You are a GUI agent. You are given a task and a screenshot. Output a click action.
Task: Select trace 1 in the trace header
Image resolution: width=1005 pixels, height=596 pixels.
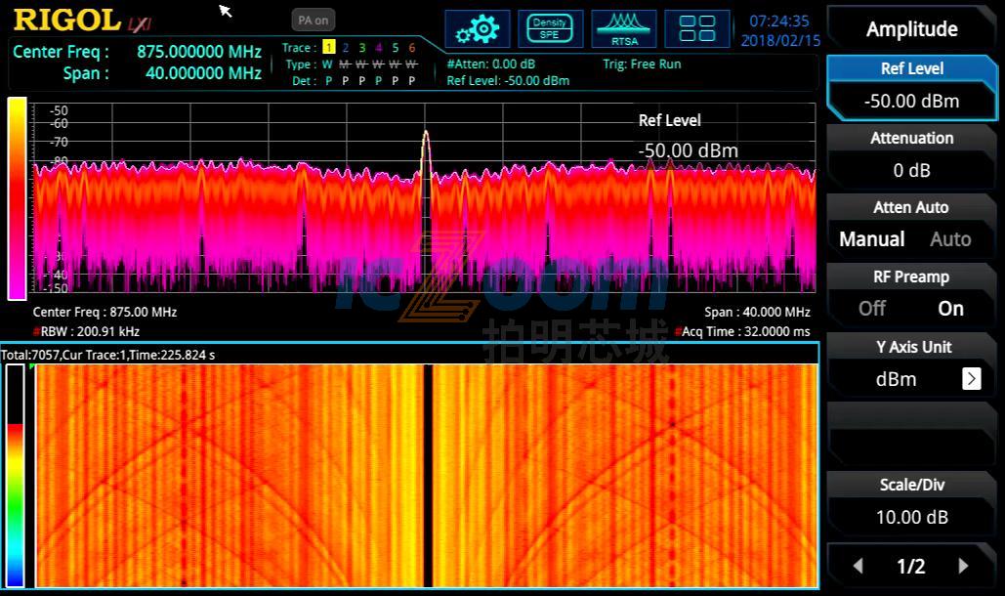[329, 47]
